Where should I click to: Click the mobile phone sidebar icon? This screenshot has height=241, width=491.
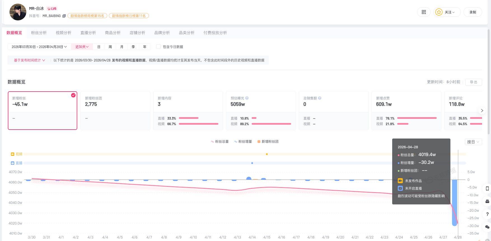pyautogui.click(x=487, y=188)
